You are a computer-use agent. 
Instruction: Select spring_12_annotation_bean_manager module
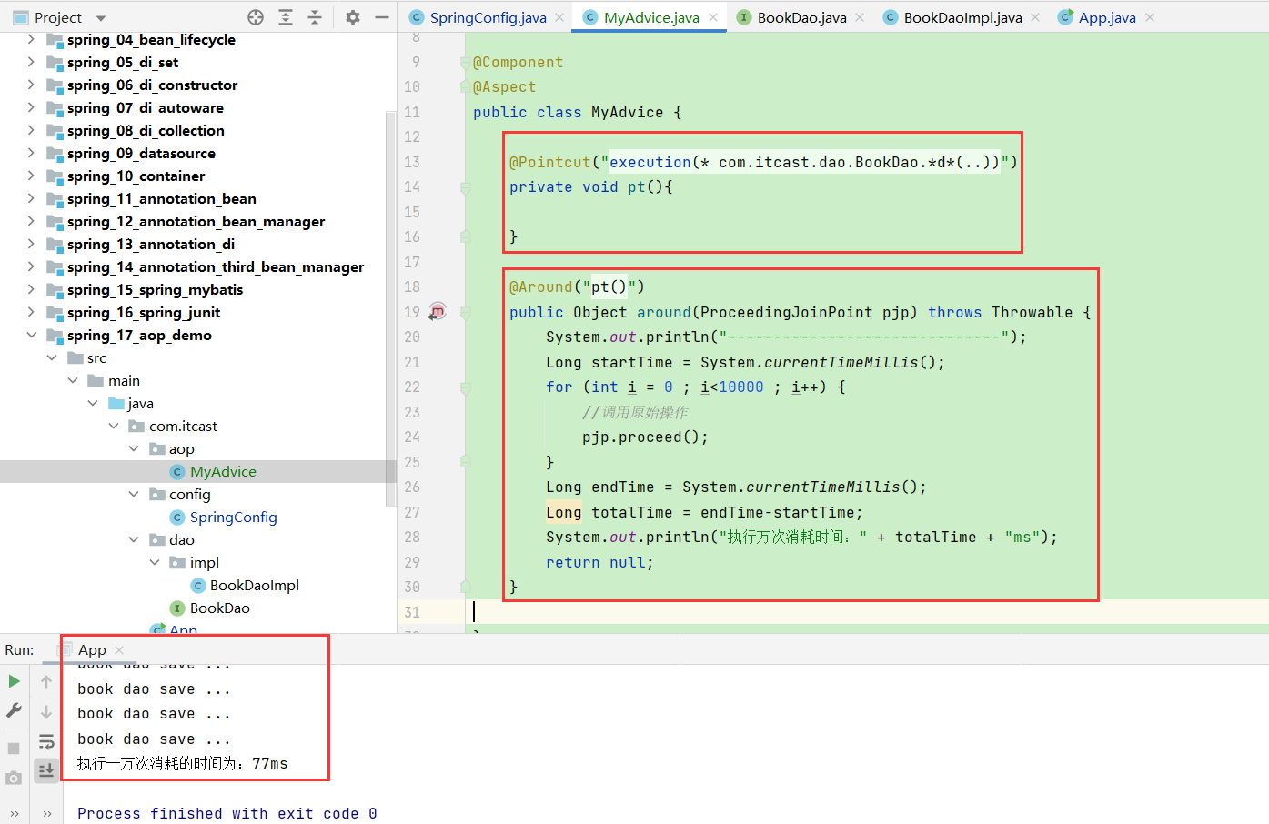196,221
